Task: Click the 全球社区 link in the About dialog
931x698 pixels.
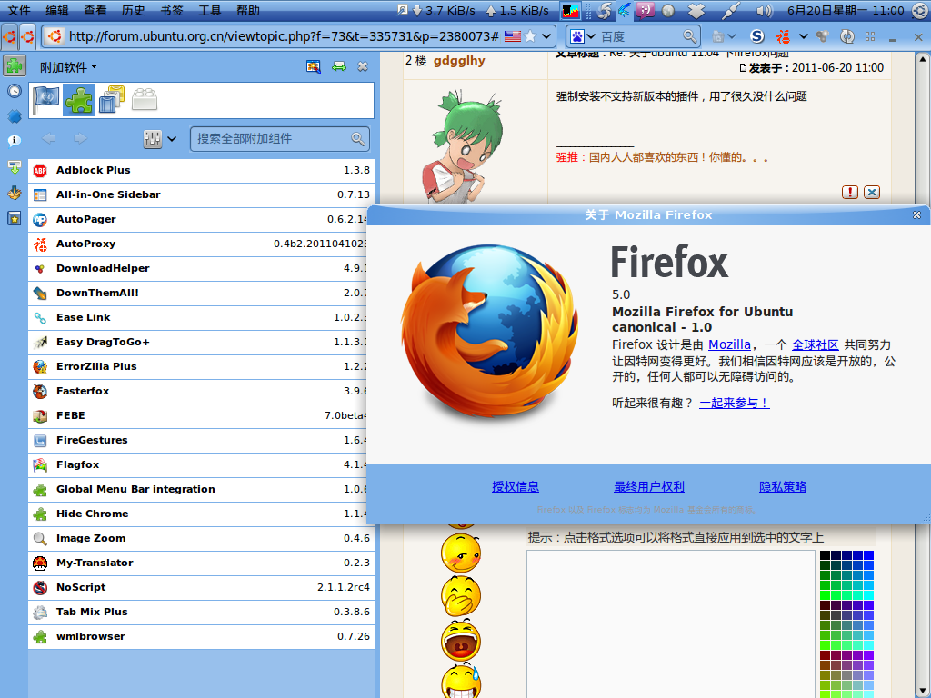Action: (x=816, y=344)
